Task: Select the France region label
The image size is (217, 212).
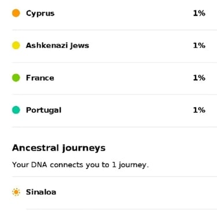Action: point(40,78)
